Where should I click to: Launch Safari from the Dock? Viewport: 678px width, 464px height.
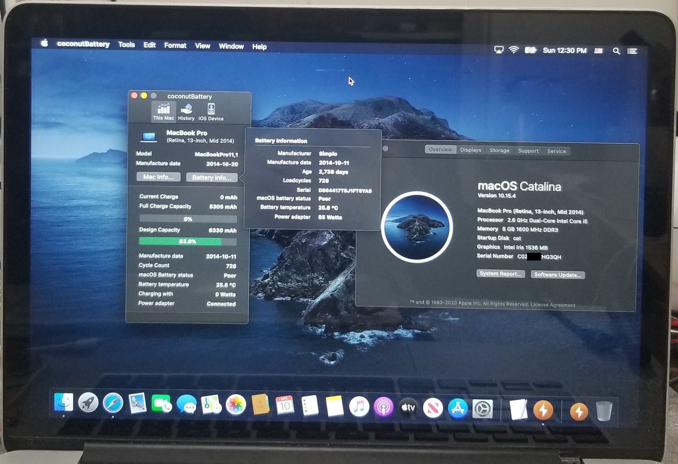click(x=113, y=403)
